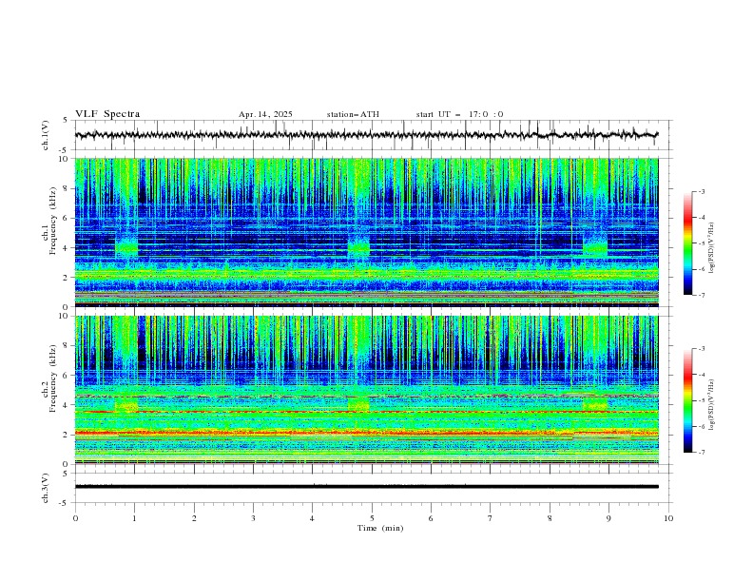This screenshot has height=582, width=753.
Task: Click the 'start UT = 17:0 :0' text
Action: coord(459,114)
